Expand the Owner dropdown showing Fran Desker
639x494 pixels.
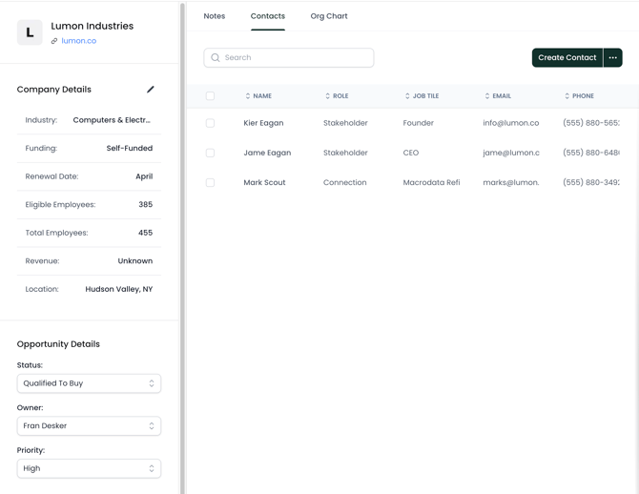pyautogui.click(x=89, y=426)
